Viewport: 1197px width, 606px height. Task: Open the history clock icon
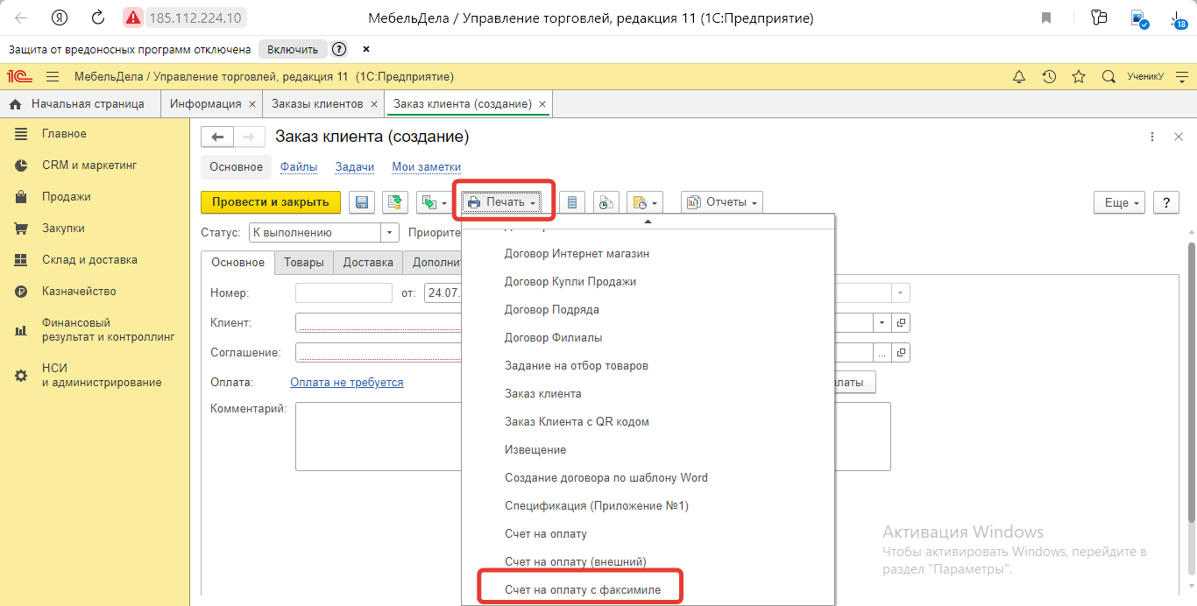(1049, 77)
